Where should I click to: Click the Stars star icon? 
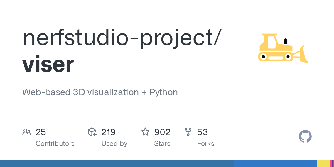[x=145, y=132]
